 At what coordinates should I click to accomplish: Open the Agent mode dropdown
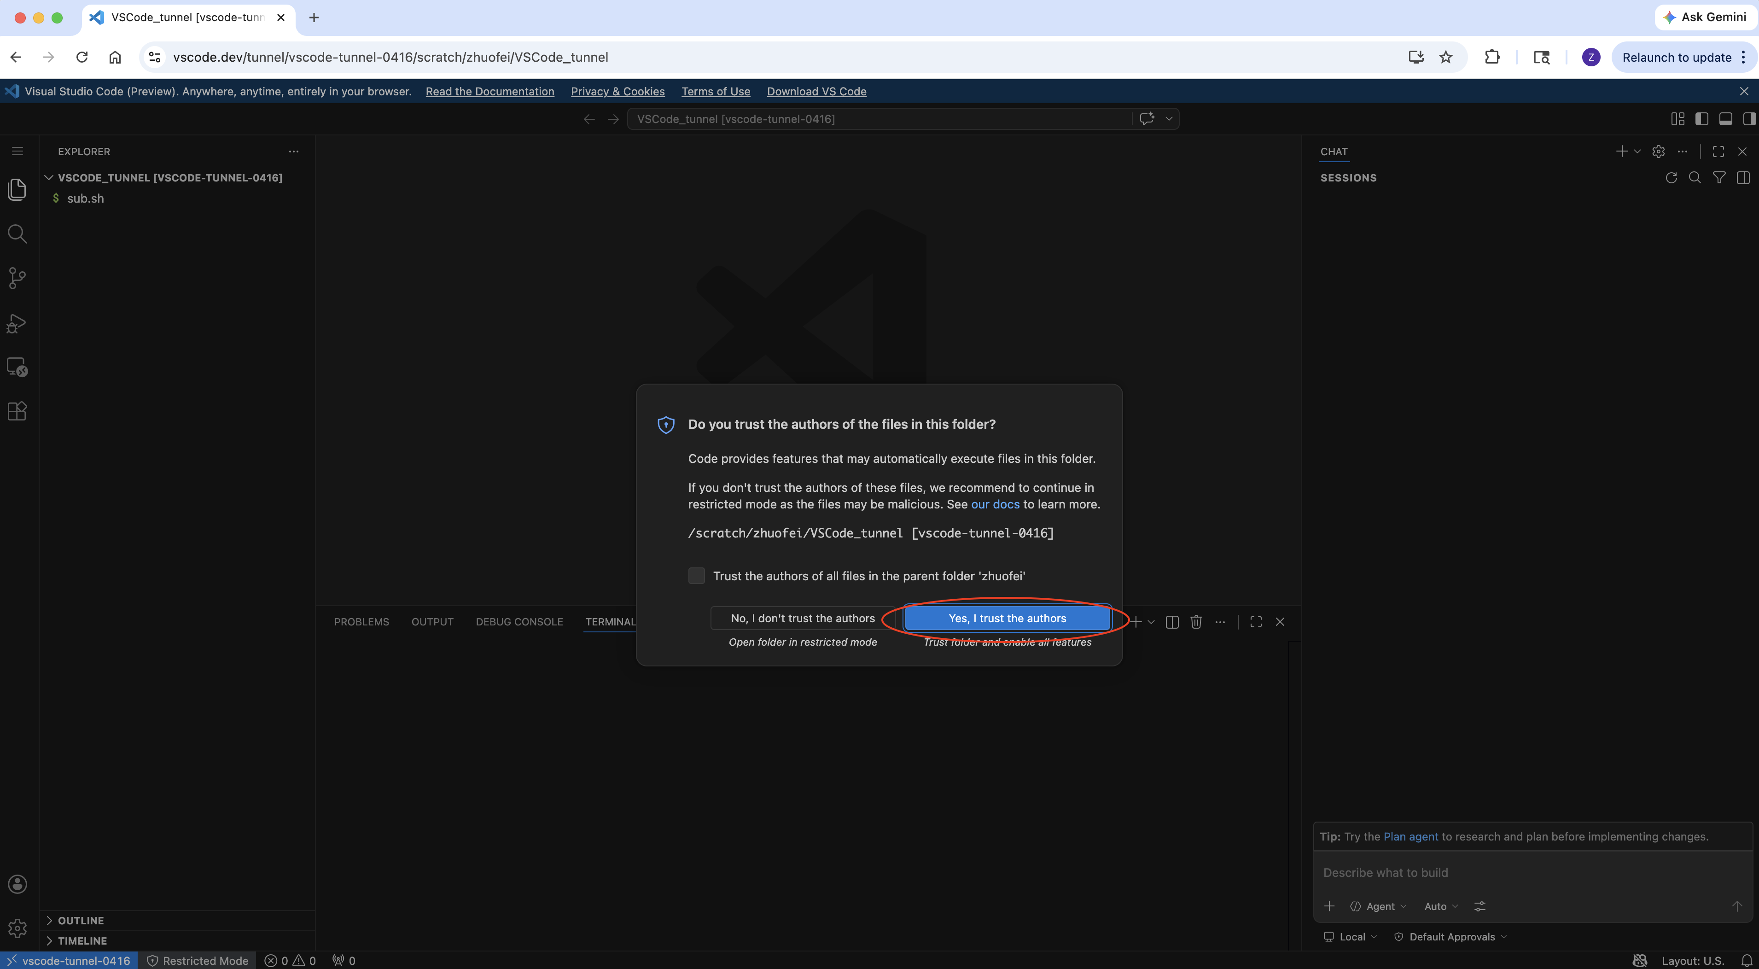point(1379,906)
